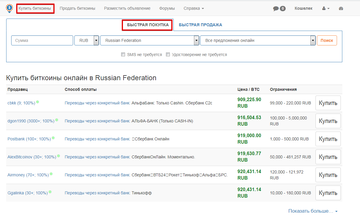Screen dimensions: 360x220
Task: Click the dashboard gauge icon
Action: (341, 9)
